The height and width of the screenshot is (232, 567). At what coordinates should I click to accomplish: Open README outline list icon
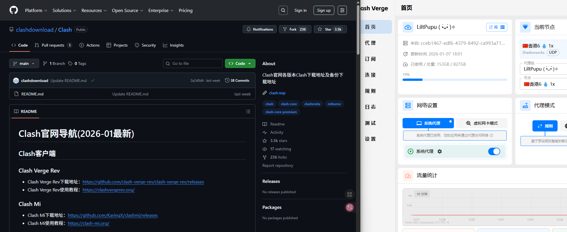tap(248, 111)
